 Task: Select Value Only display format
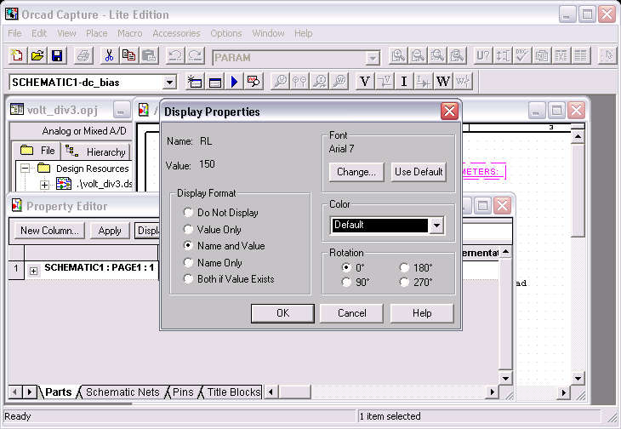point(188,229)
